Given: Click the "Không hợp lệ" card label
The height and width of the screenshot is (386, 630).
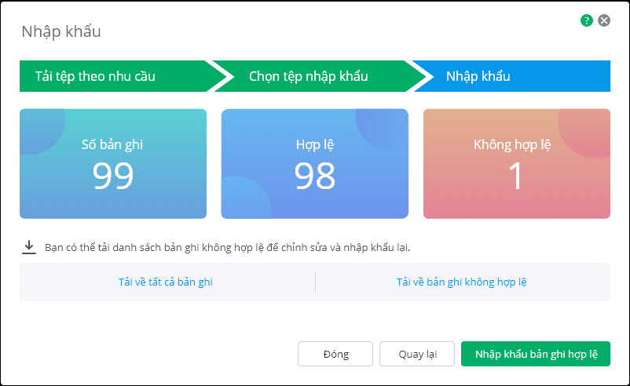Looking at the screenshot, I should pyautogui.click(x=516, y=144).
